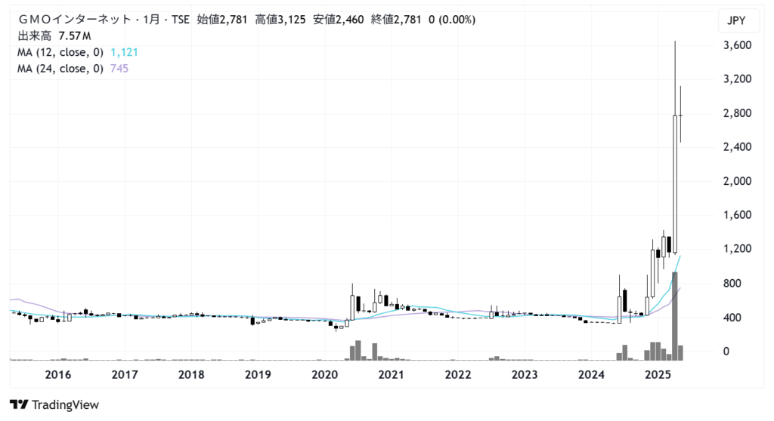Click the 2,800 price axis label
Image resolution: width=774 pixels, height=421 pixels.
[738, 113]
